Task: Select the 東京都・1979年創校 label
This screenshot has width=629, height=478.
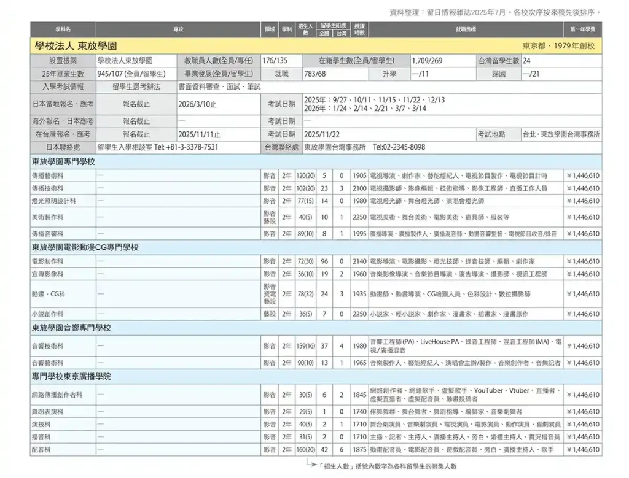Action: coord(558,46)
